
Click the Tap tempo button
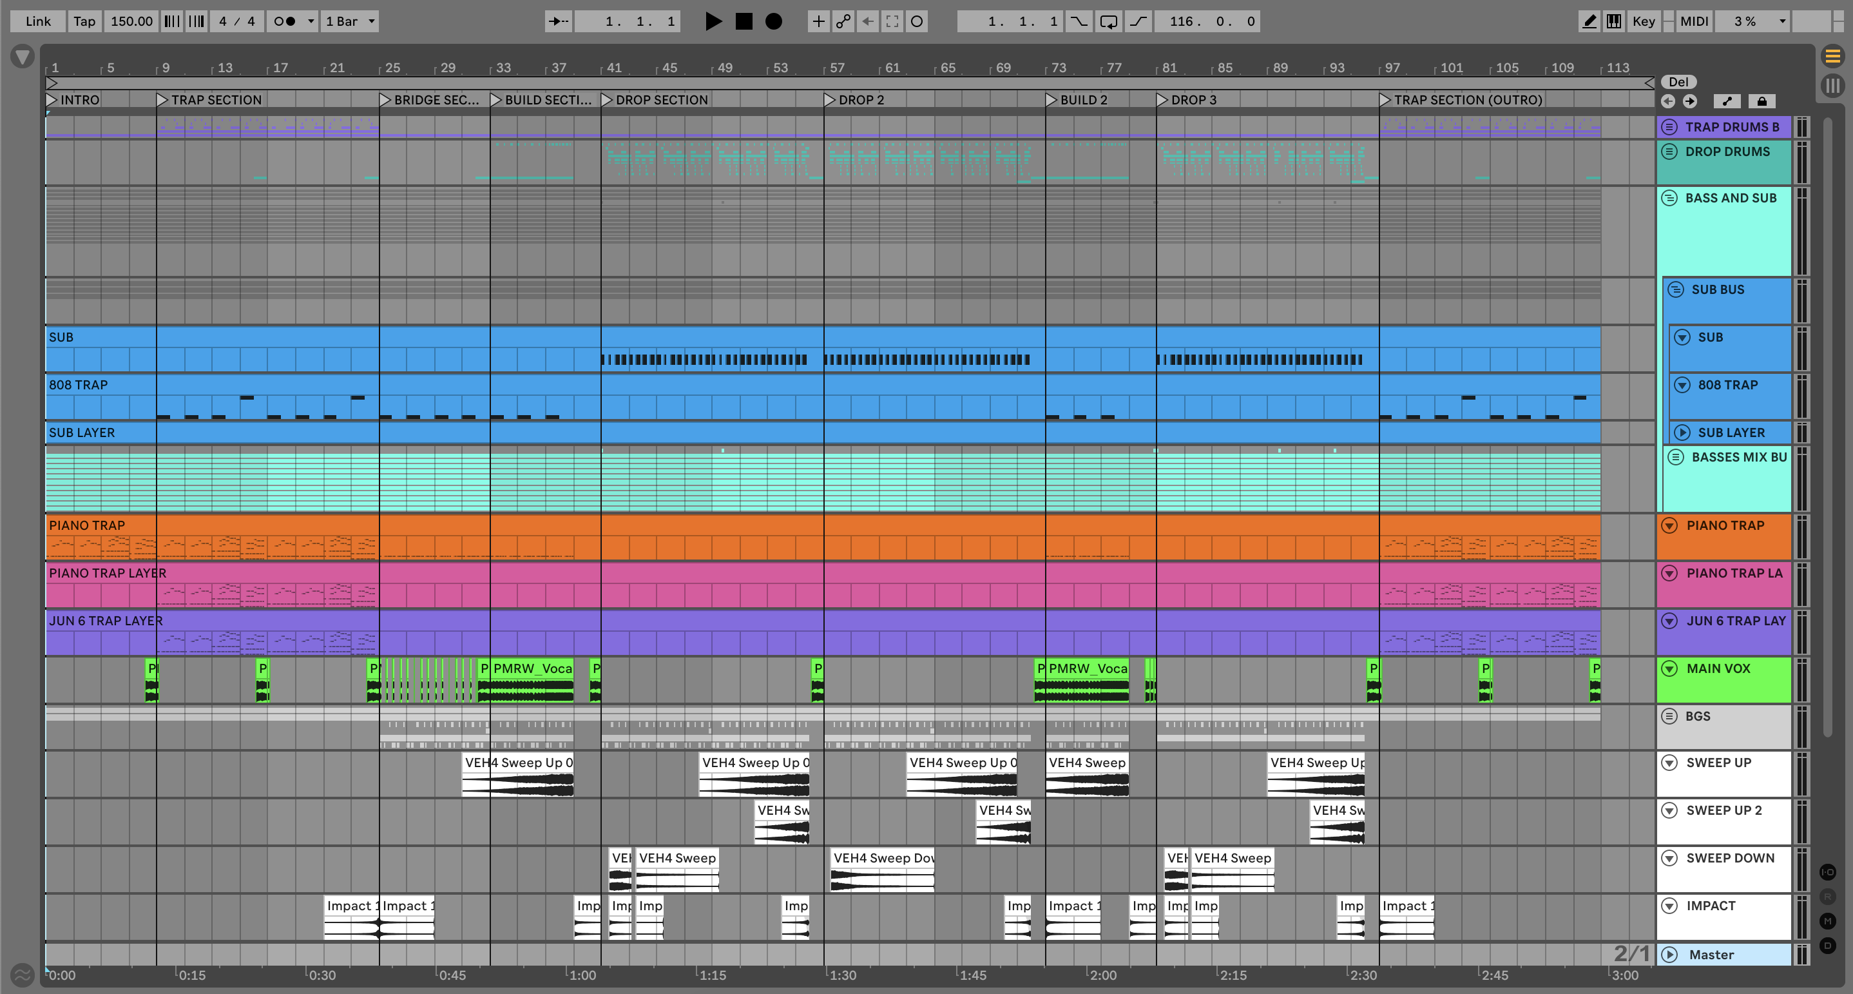84,21
